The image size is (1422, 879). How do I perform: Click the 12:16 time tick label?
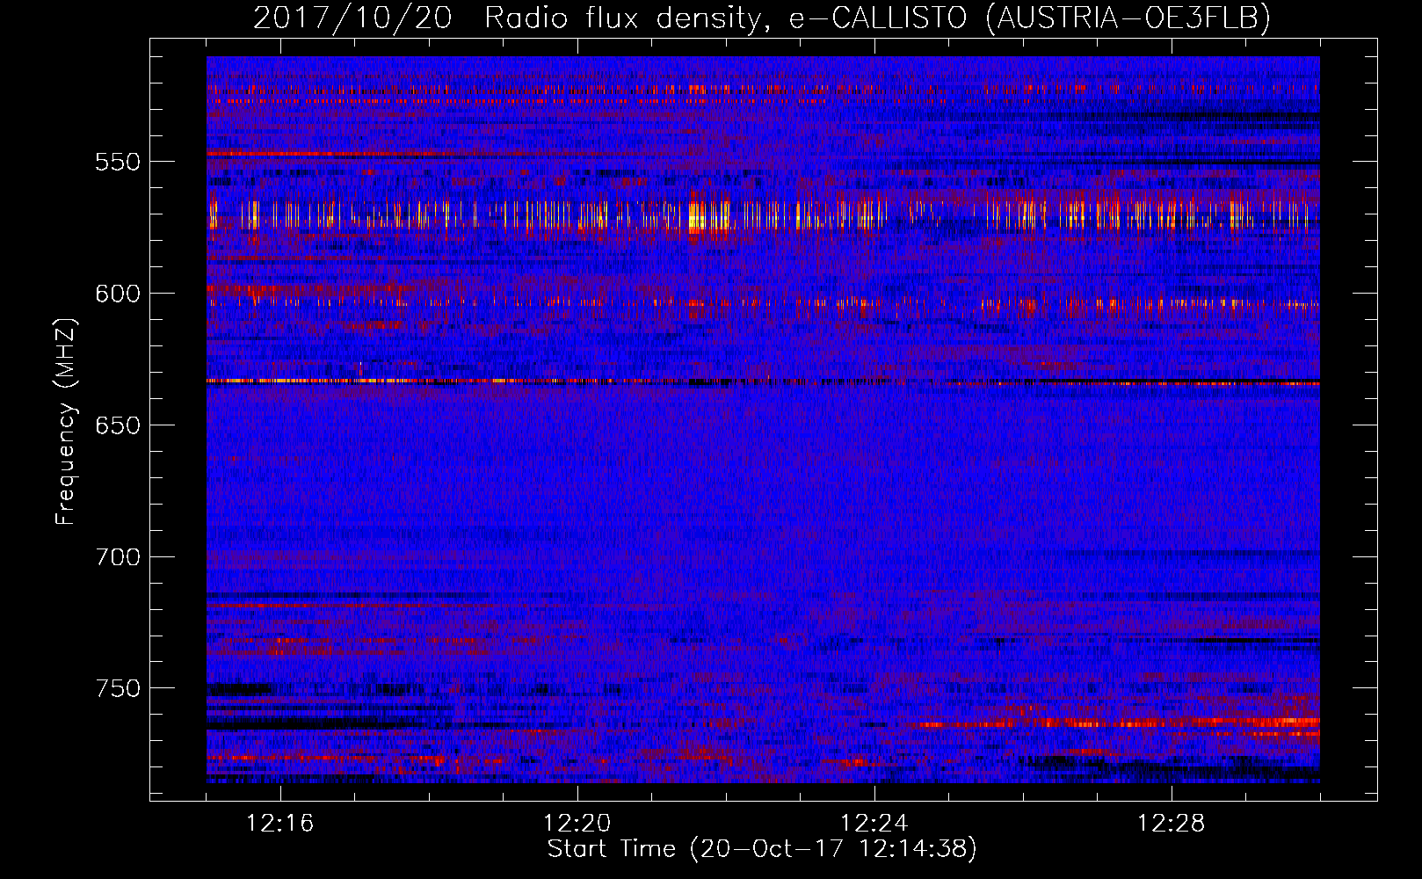[280, 824]
